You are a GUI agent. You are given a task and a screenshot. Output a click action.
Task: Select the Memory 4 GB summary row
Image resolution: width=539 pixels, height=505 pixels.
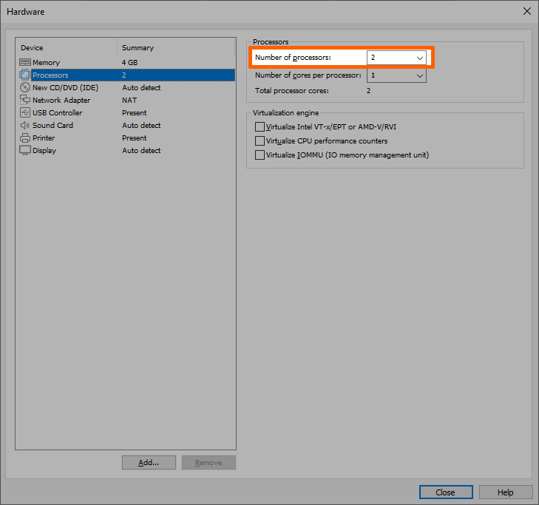tap(129, 63)
